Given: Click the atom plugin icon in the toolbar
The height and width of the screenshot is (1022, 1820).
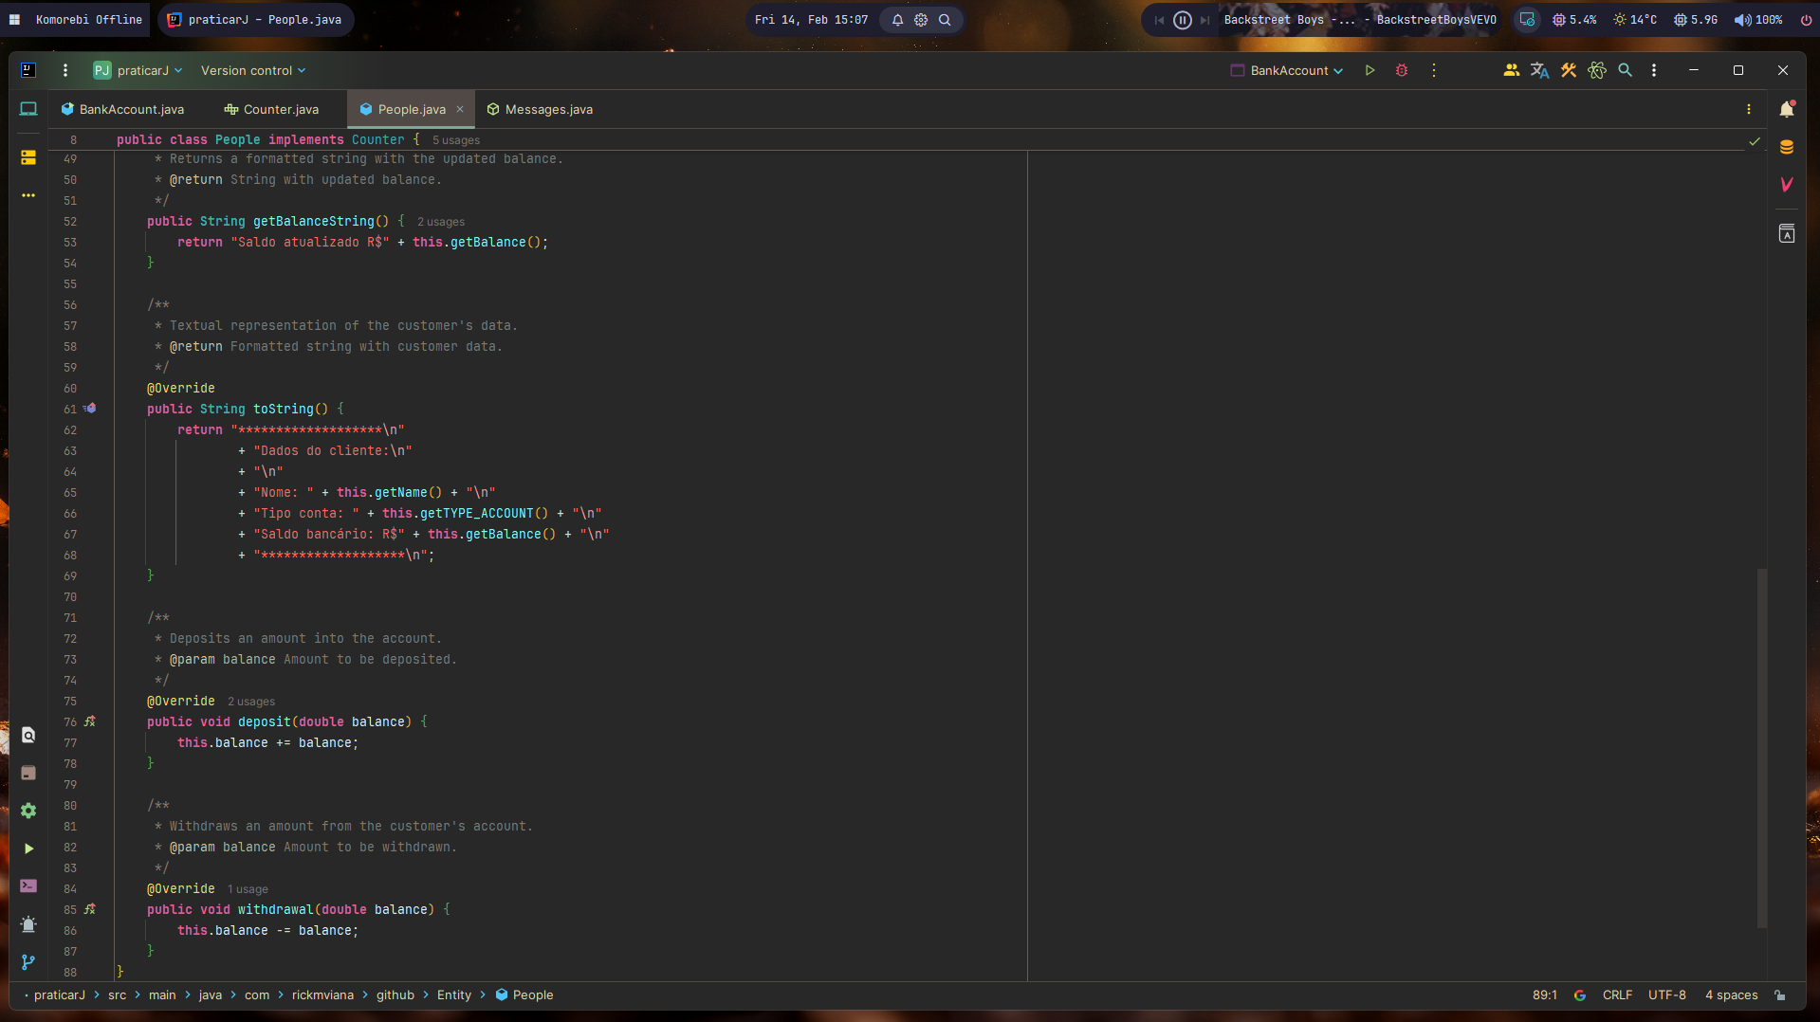Looking at the screenshot, I should pos(1597,70).
